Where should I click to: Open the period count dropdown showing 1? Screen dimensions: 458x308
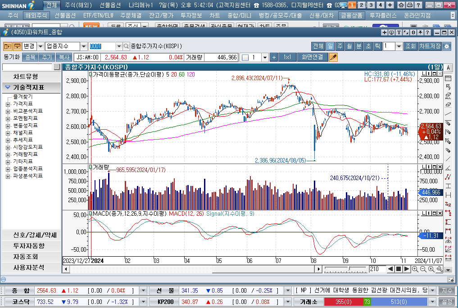point(399,46)
